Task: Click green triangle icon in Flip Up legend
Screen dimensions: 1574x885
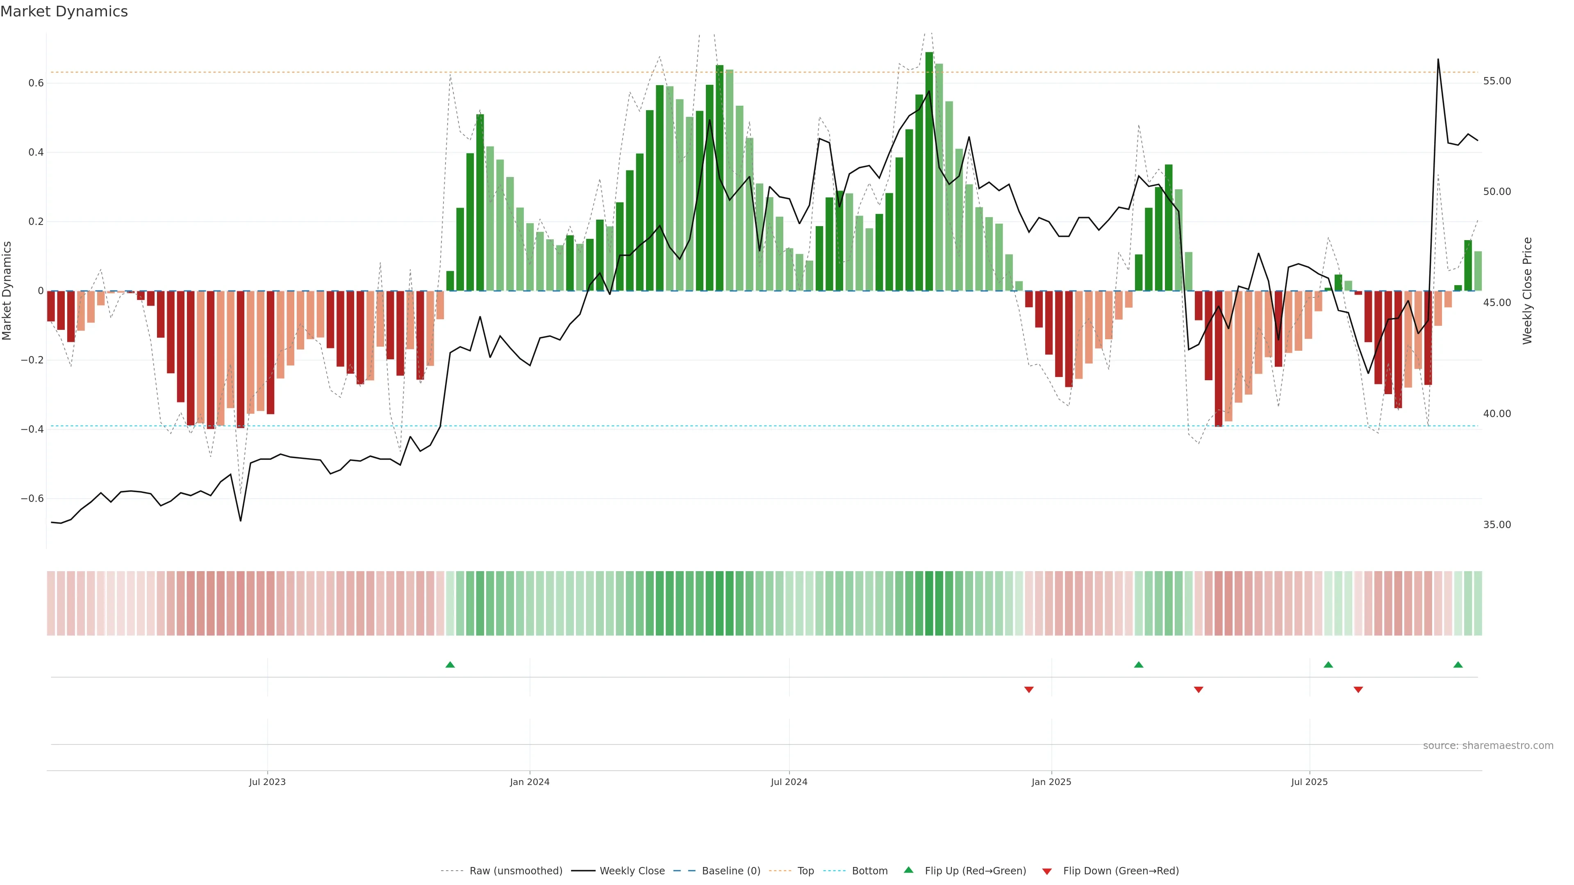Action: (909, 870)
